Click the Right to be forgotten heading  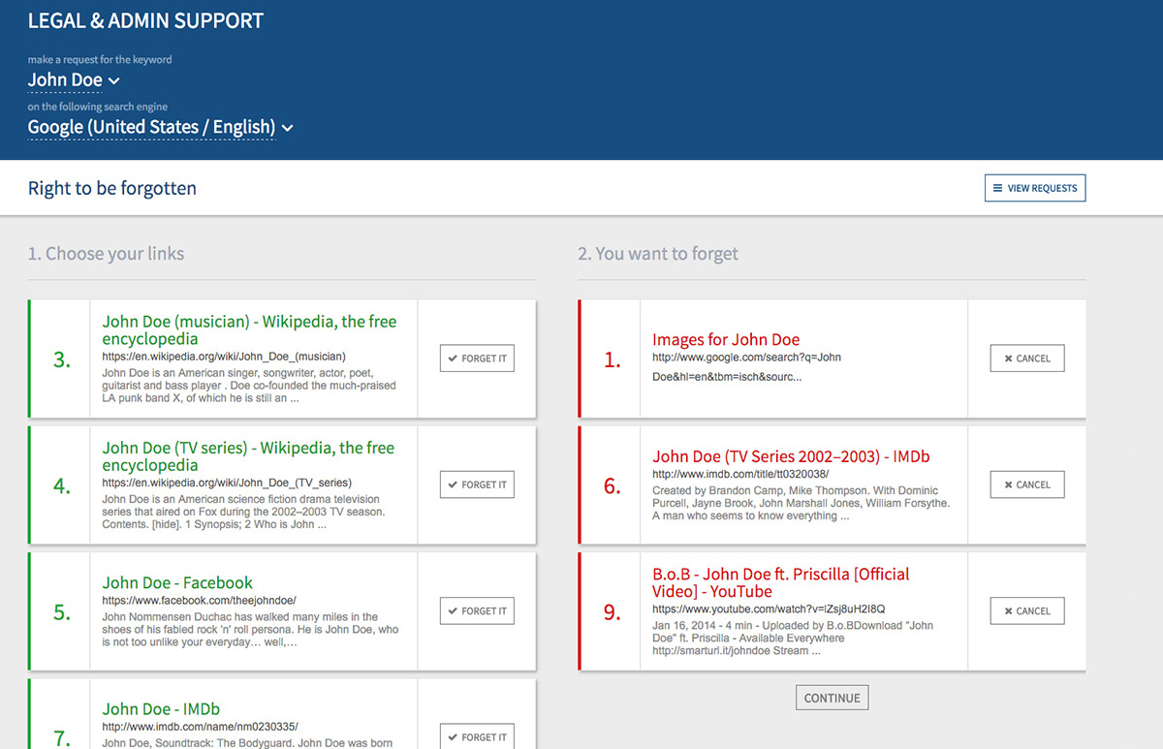112,188
